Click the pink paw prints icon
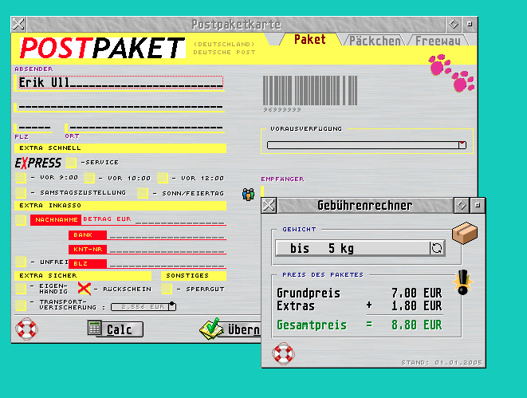Image resolution: width=527 pixels, height=398 pixels. tap(451, 73)
